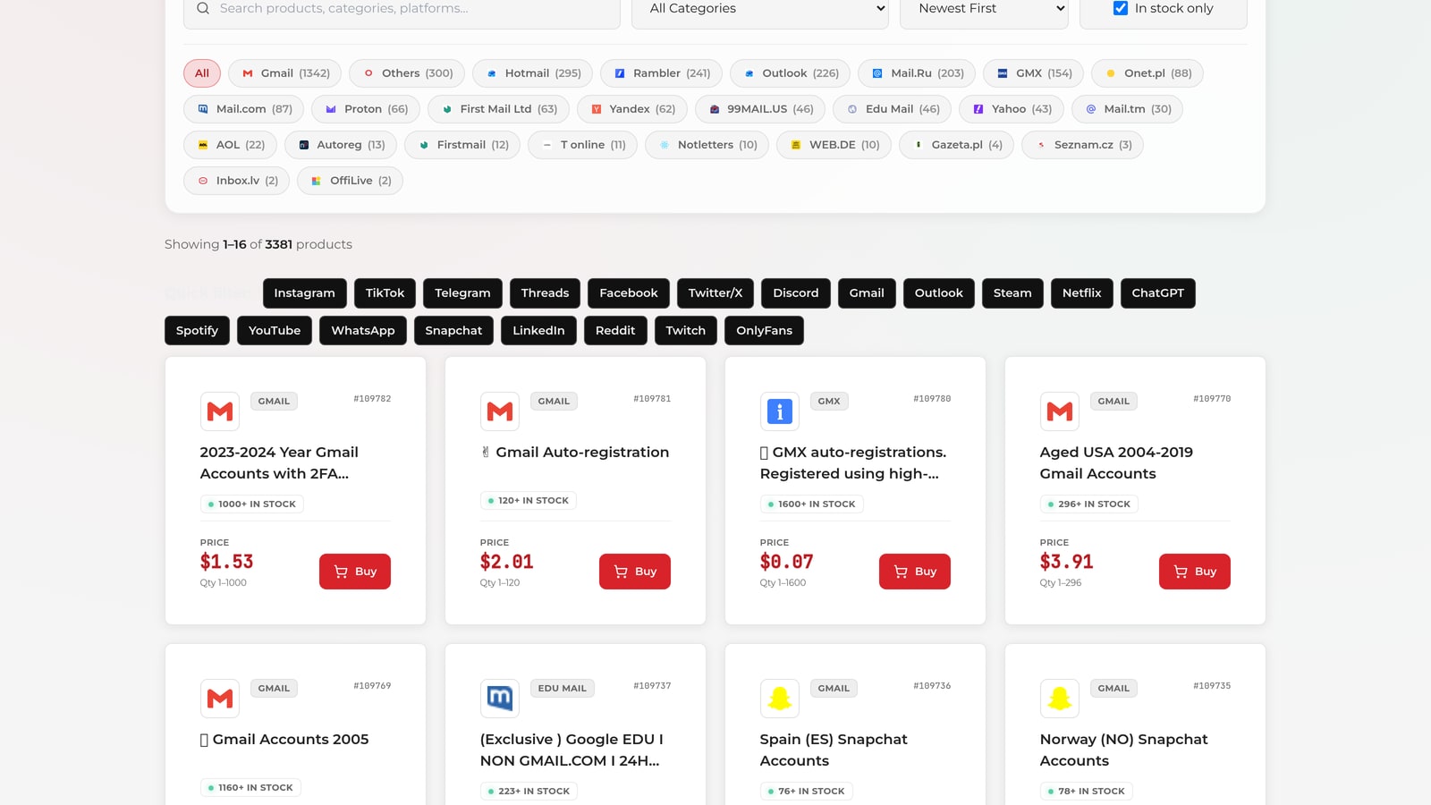The width and height of the screenshot is (1431, 805).
Task: Click the LinkedIn quick filter button
Action: [539, 331]
